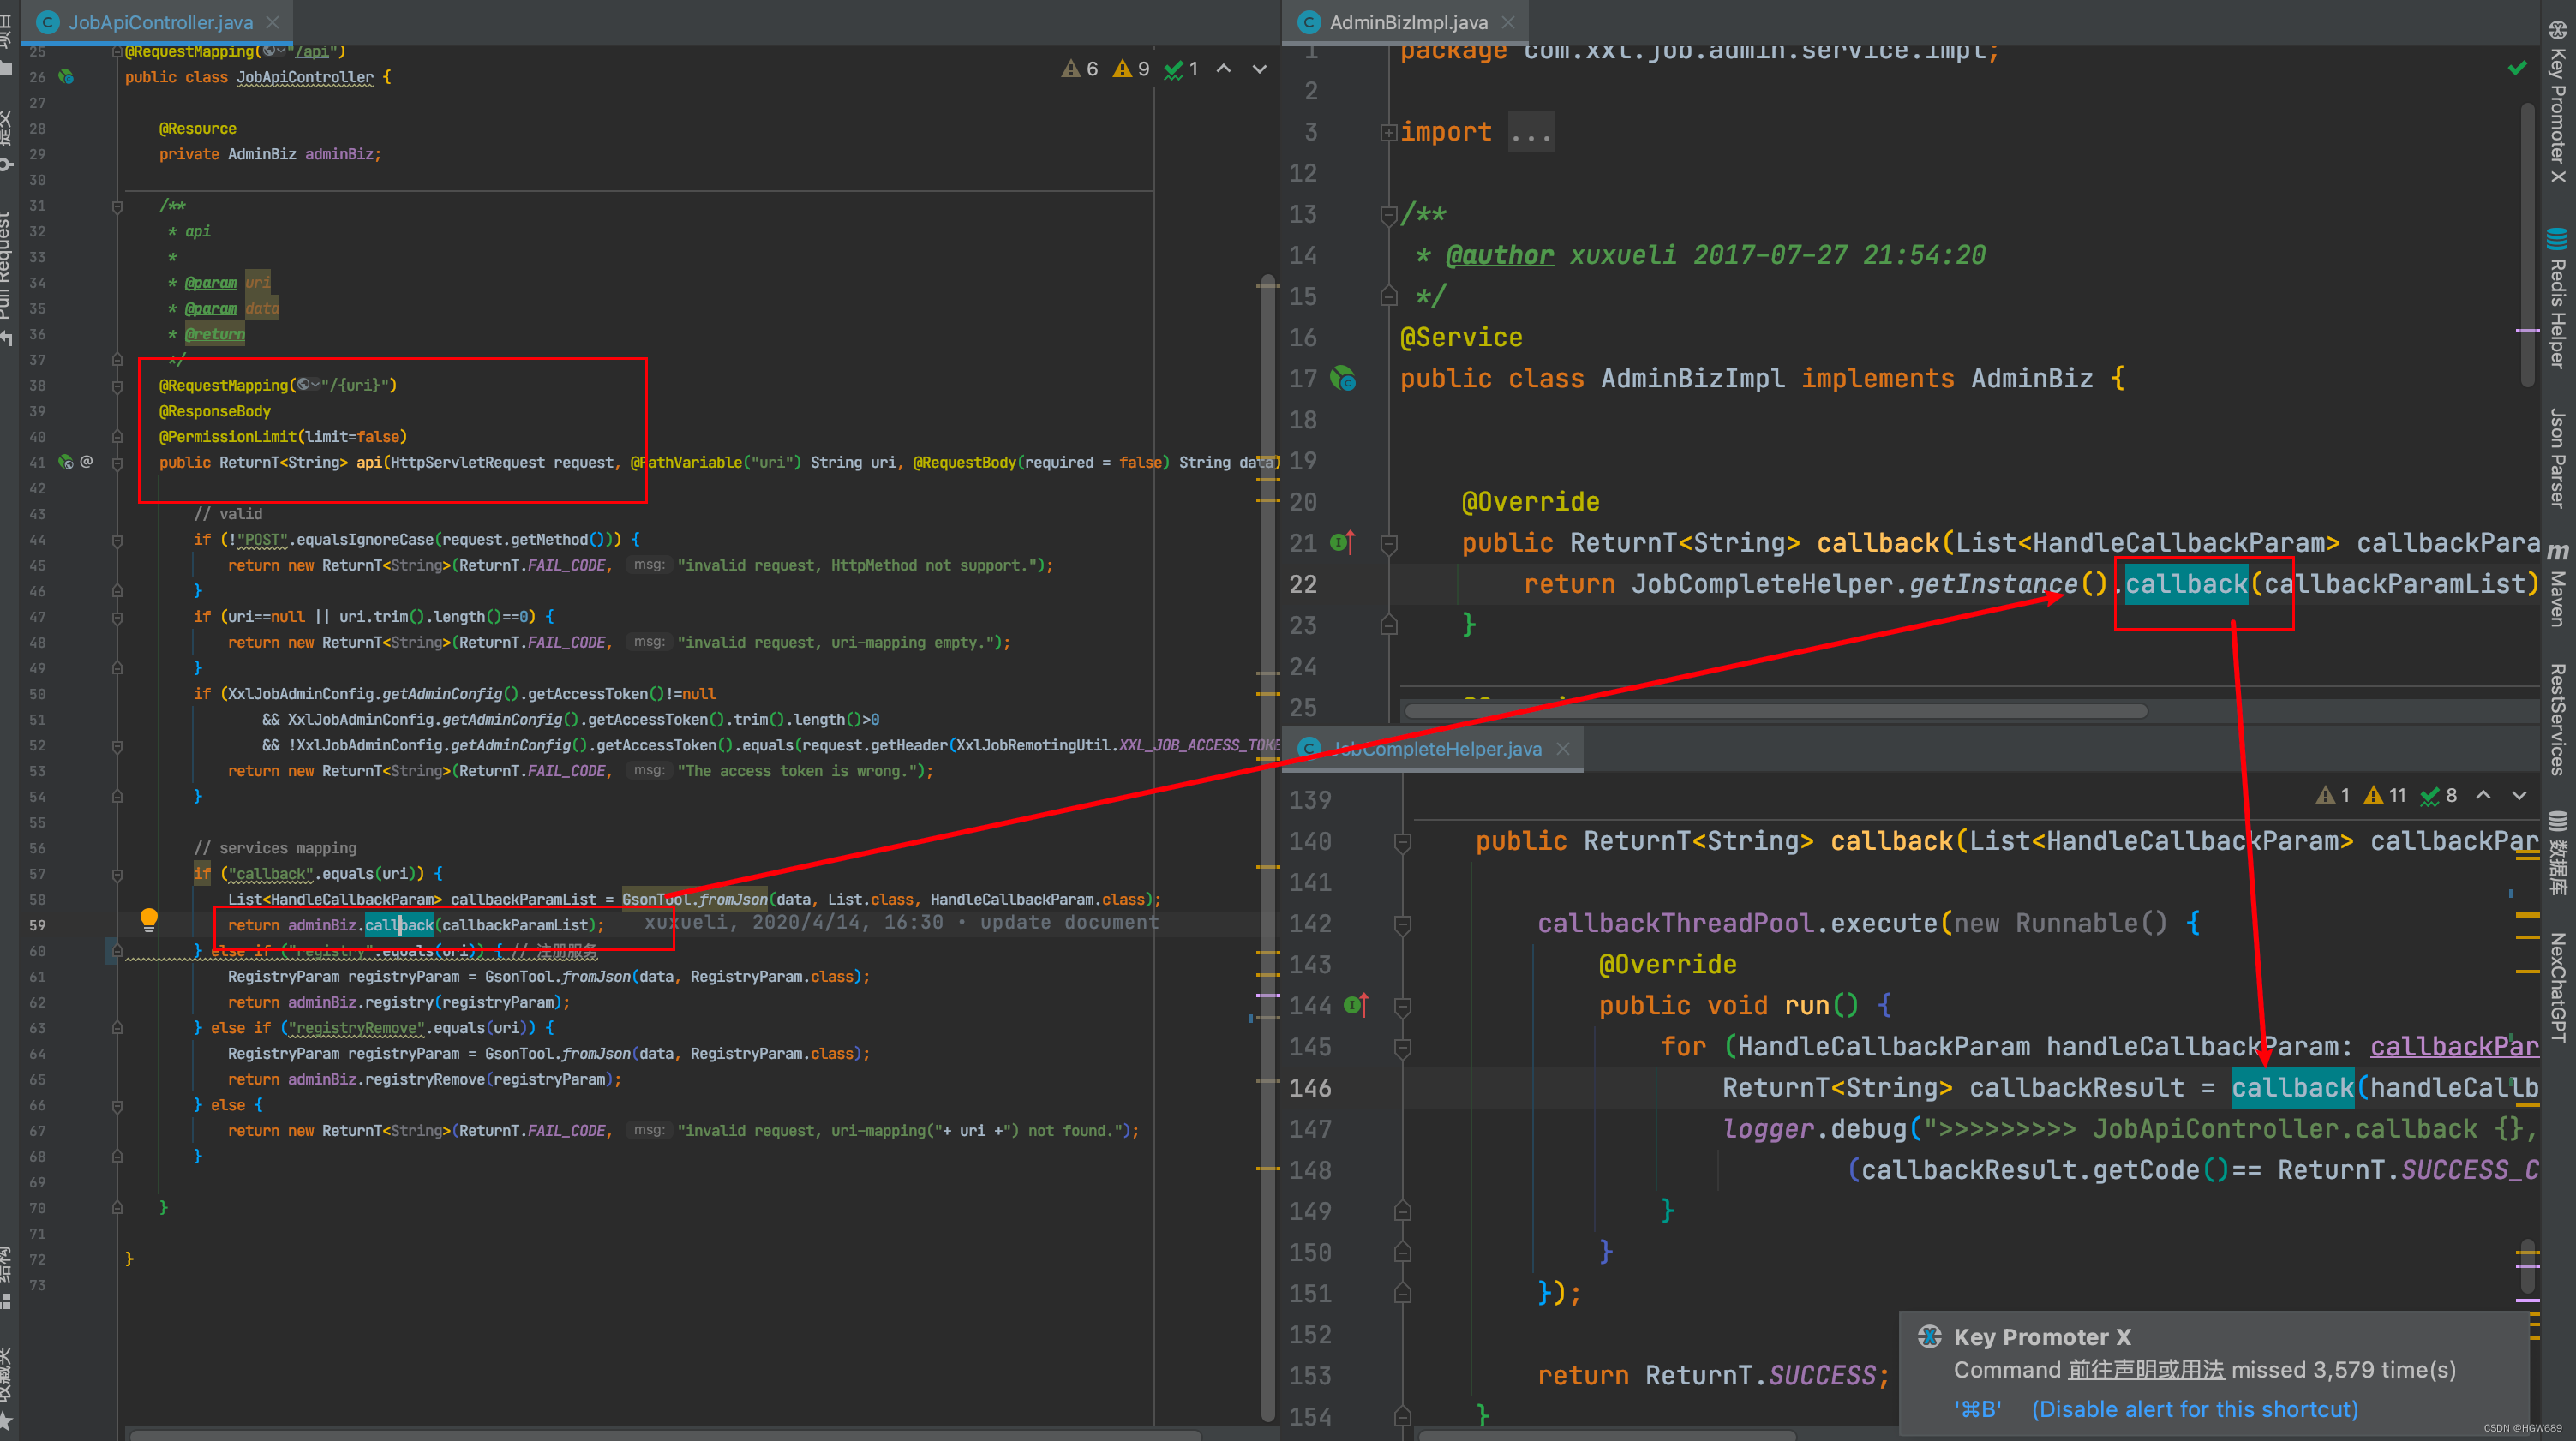Open the 数据库 database tool window

pyautogui.click(x=2558, y=853)
